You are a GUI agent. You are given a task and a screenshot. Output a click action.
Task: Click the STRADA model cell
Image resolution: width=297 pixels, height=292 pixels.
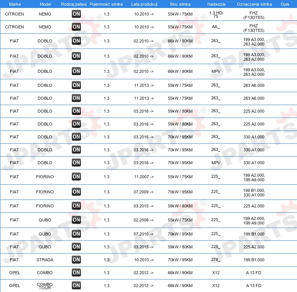(45, 260)
